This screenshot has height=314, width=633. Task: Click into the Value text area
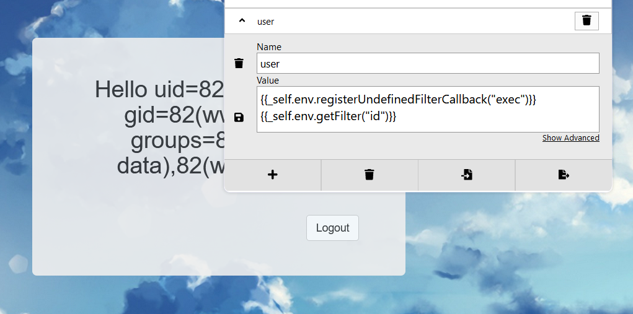pyautogui.click(x=428, y=109)
